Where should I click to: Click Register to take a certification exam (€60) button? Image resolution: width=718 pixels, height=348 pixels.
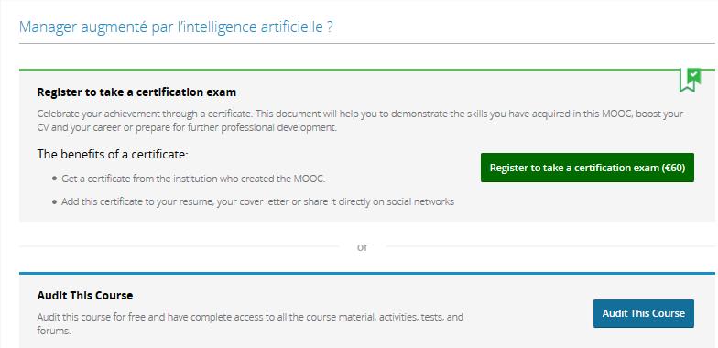(587, 168)
